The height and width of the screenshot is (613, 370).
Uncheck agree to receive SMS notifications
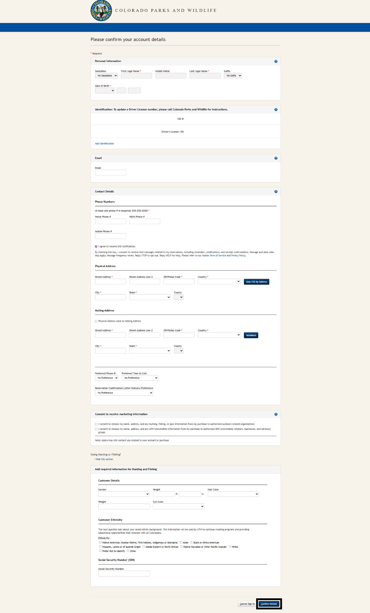point(96,246)
